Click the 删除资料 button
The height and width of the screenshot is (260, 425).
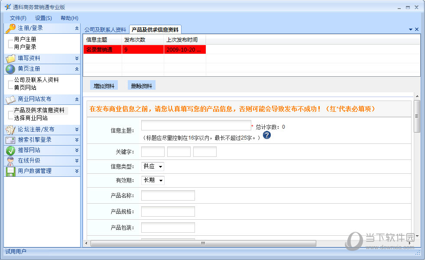coord(142,86)
